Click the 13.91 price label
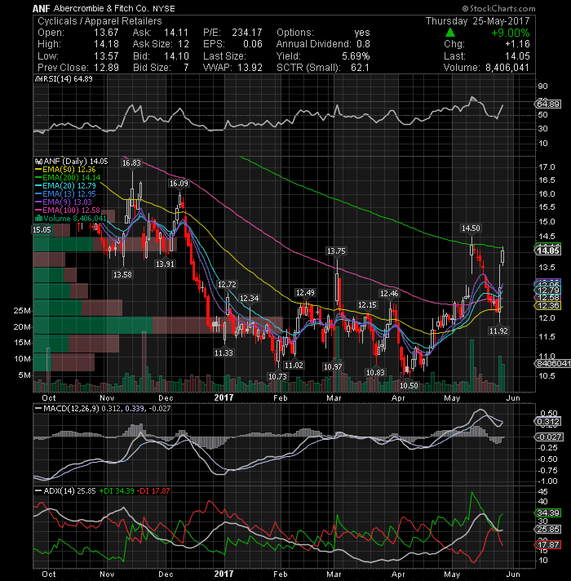Screen dimensions: 571x581 pos(165,264)
